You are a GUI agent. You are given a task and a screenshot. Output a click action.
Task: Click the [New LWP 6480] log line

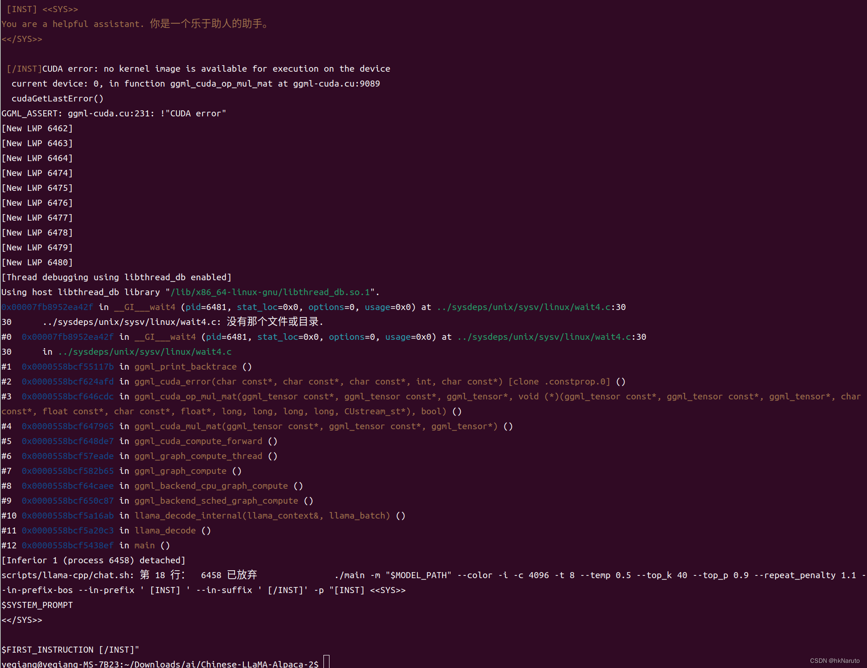tap(37, 262)
